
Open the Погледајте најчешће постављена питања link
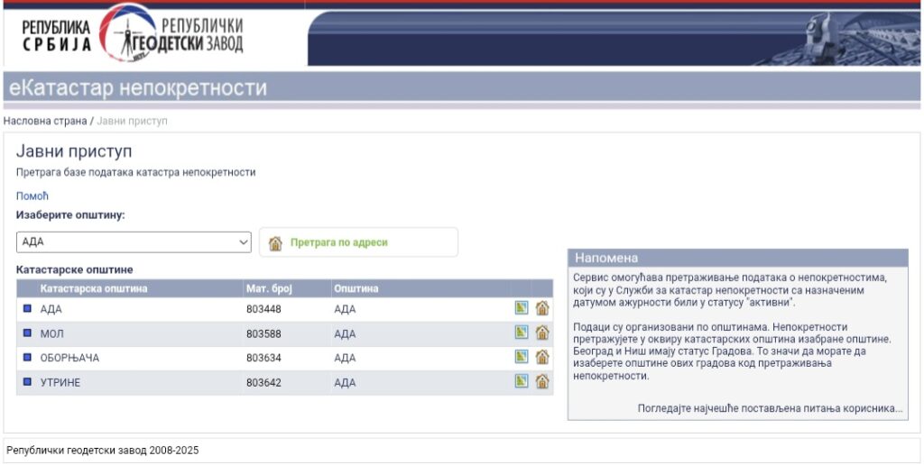tap(770, 408)
